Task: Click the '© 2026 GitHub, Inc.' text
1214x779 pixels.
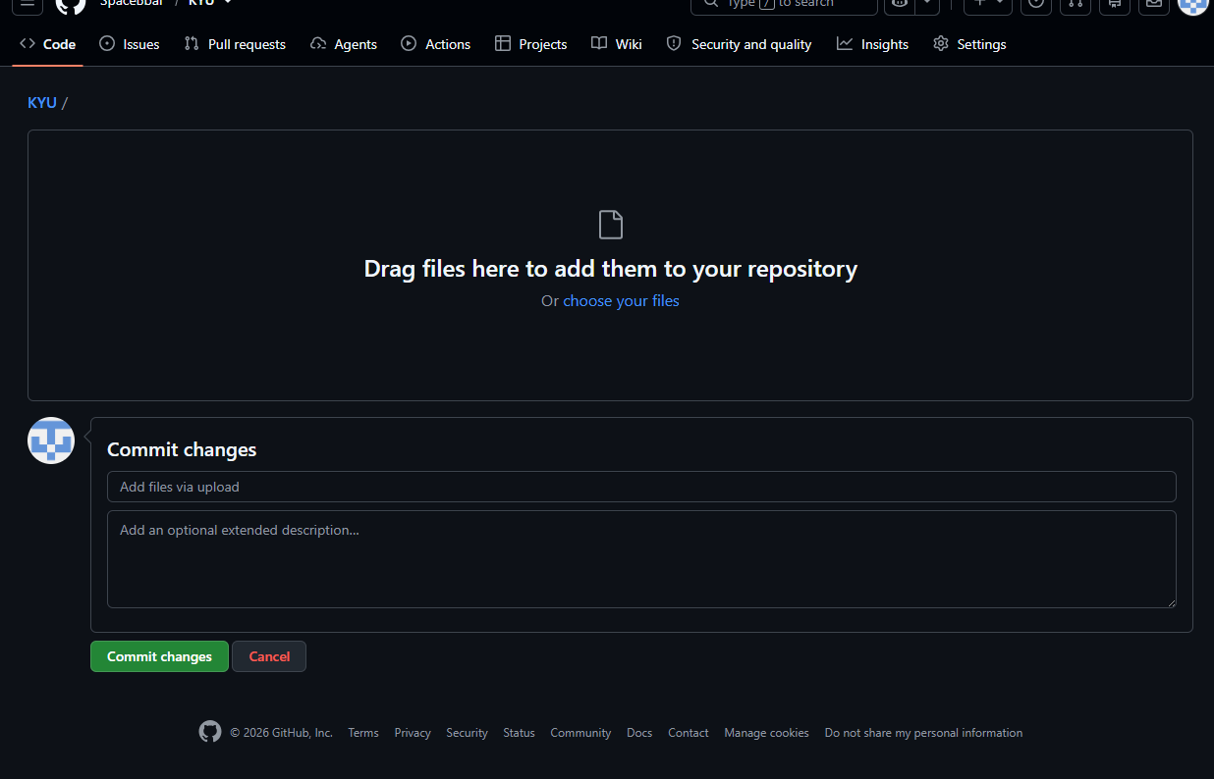Action: click(x=281, y=733)
